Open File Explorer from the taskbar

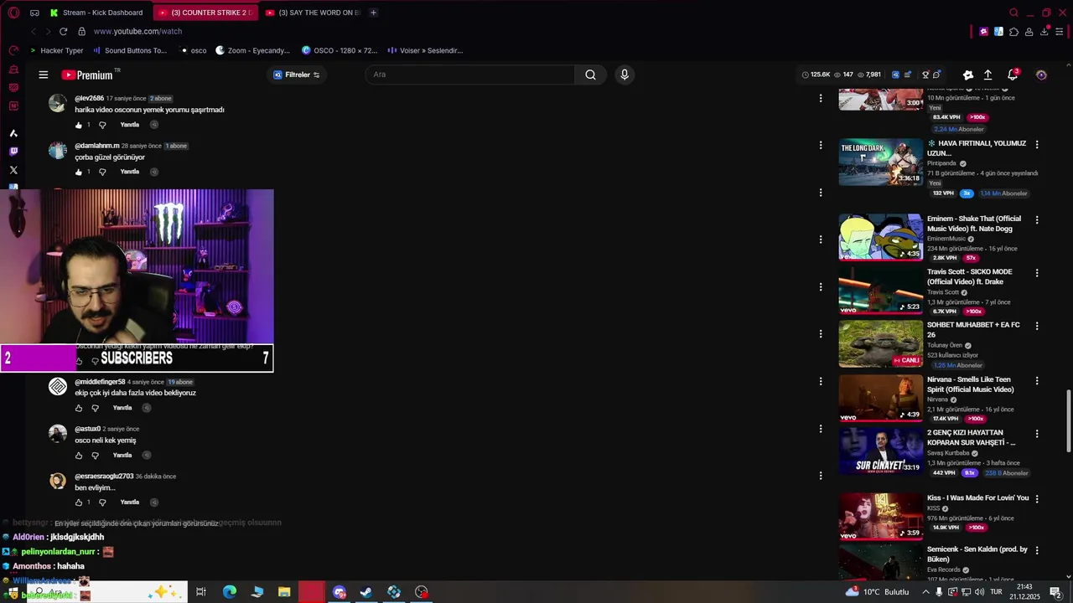tap(284, 591)
